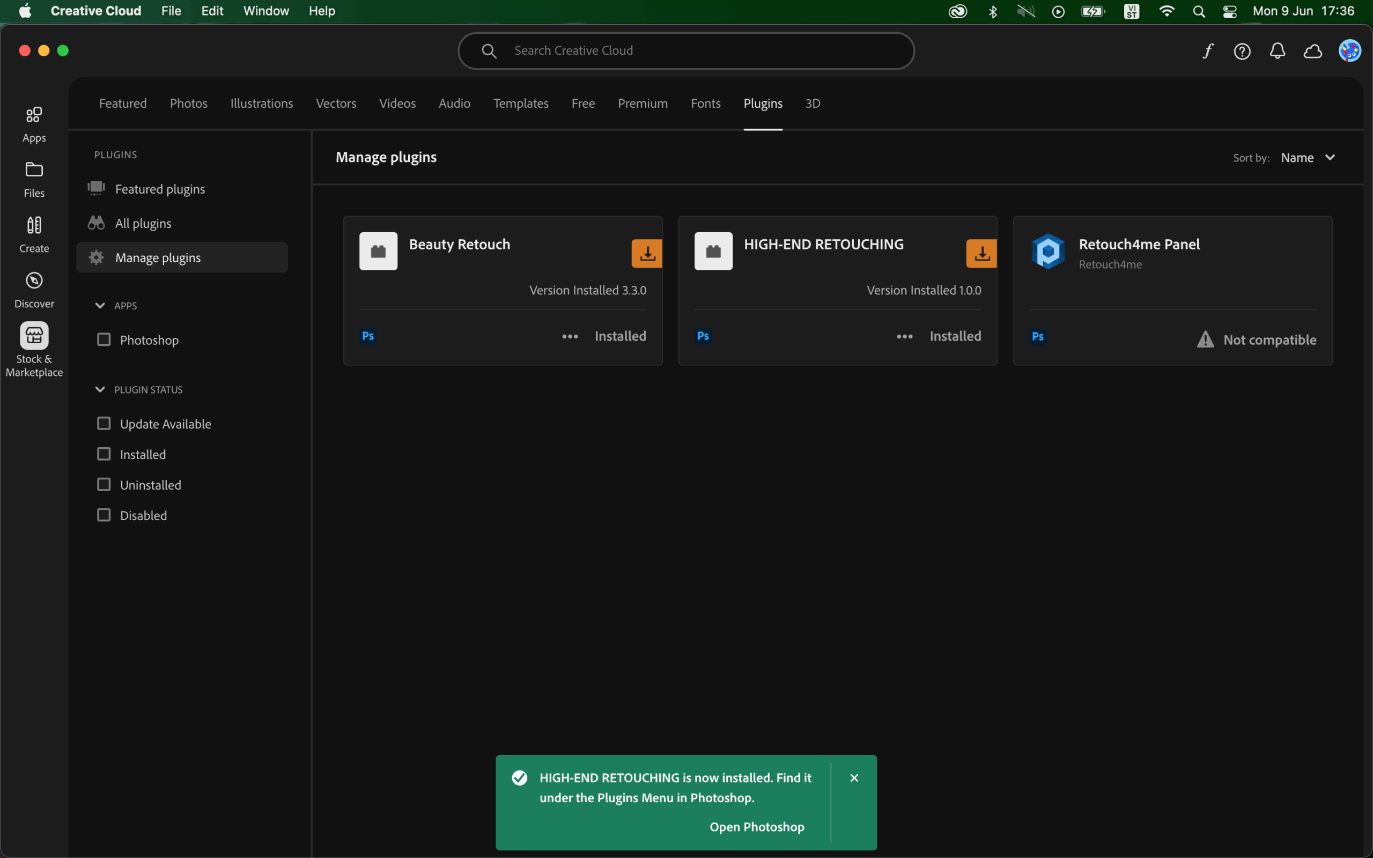Switch to the Templates tab
The height and width of the screenshot is (858, 1373).
point(521,103)
